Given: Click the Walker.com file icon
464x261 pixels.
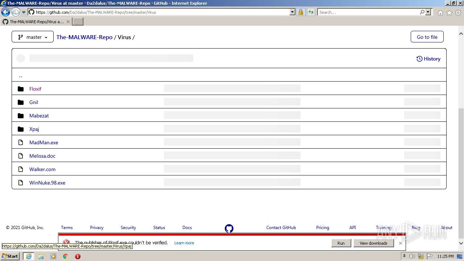Looking at the screenshot, I should tap(21, 169).
